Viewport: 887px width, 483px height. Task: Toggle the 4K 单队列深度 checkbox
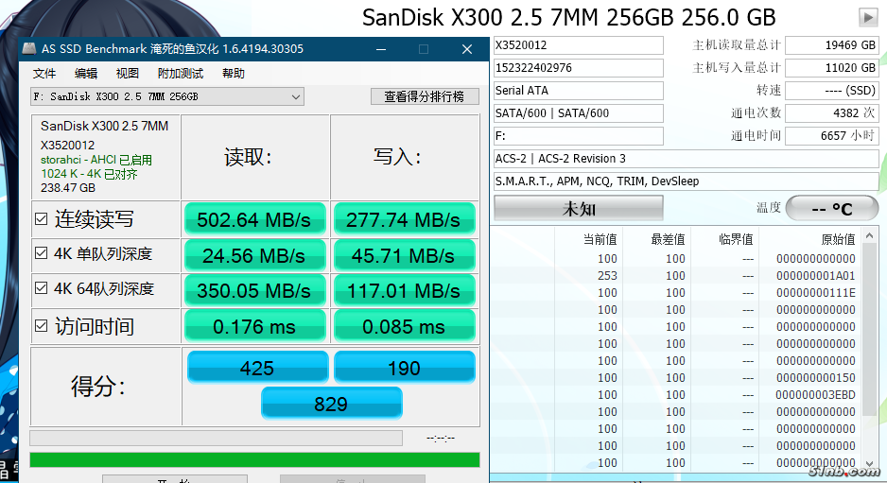click(41, 253)
